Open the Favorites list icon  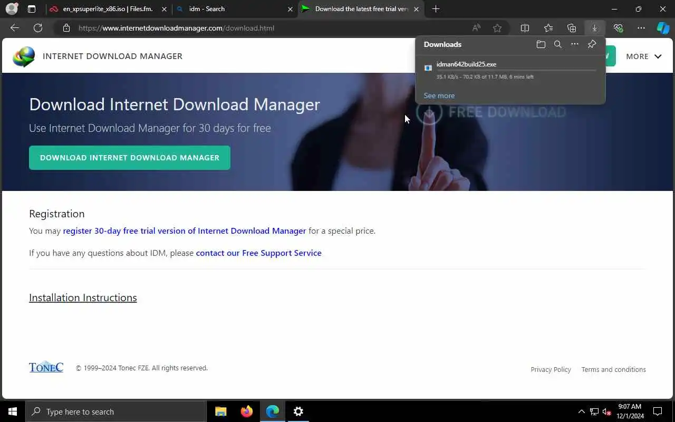548,28
